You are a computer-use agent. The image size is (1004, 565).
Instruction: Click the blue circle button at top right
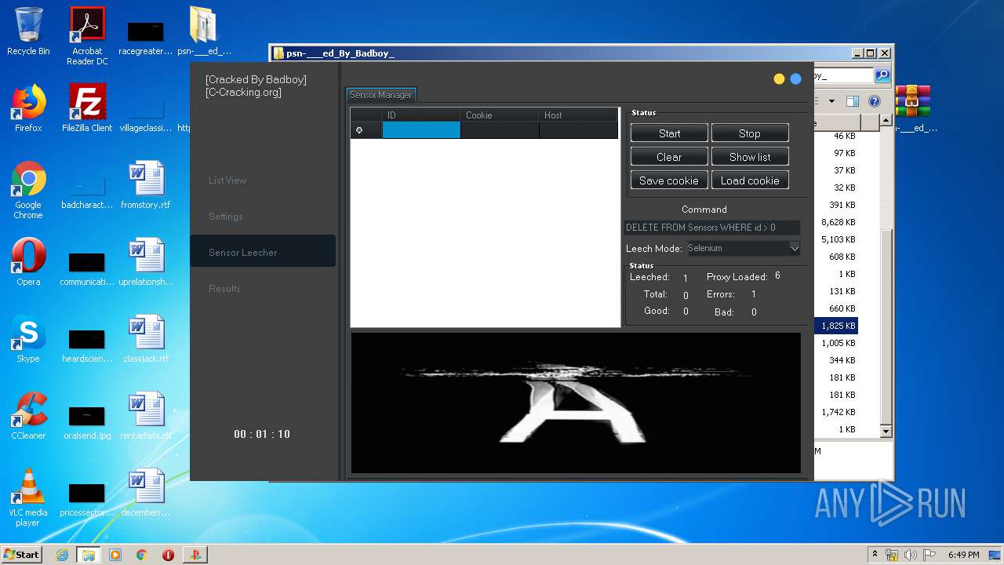[x=795, y=78]
